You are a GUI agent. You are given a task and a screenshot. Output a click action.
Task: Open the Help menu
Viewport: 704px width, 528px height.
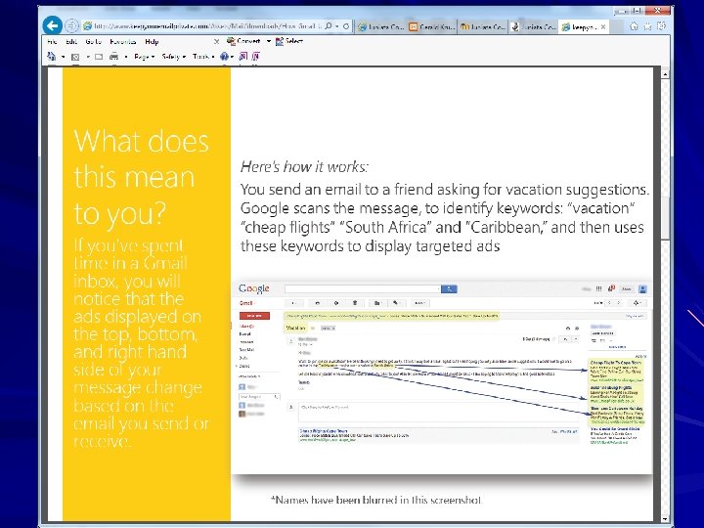click(x=152, y=41)
